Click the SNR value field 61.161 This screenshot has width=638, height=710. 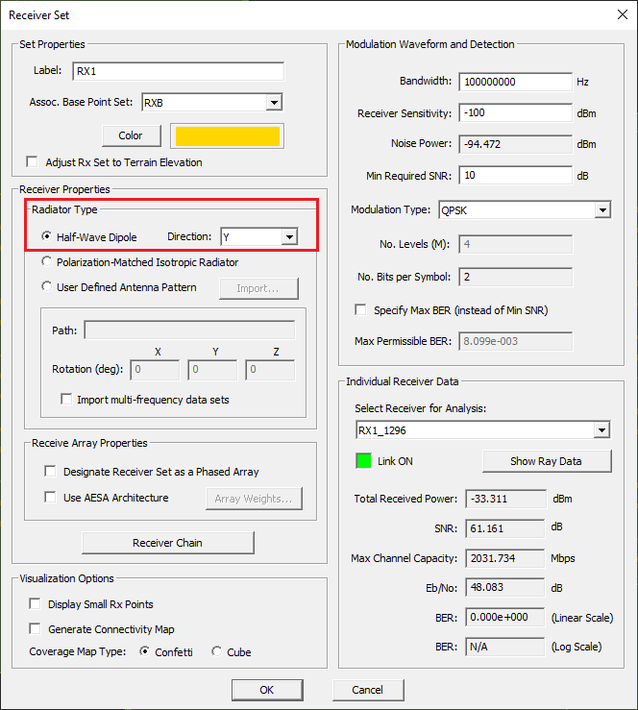[x=504, y=528]
